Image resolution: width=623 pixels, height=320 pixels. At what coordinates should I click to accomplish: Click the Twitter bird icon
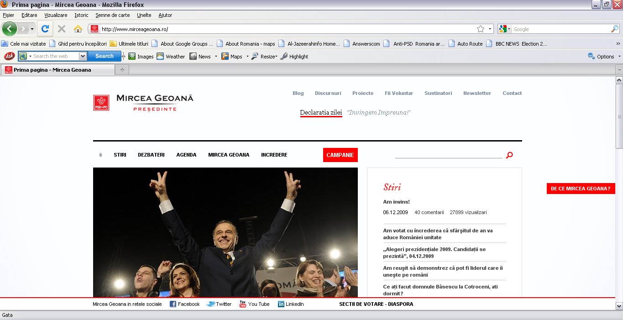coord(210,304)
